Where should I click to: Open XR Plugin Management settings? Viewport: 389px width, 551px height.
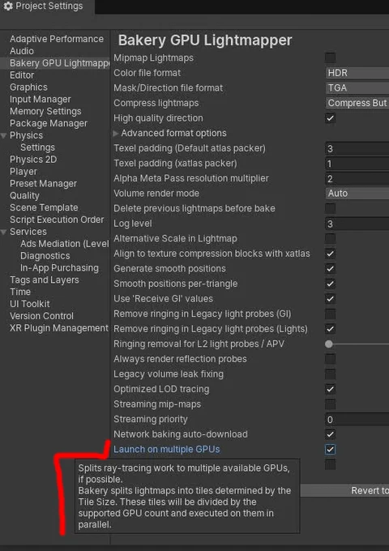point(59,328)
